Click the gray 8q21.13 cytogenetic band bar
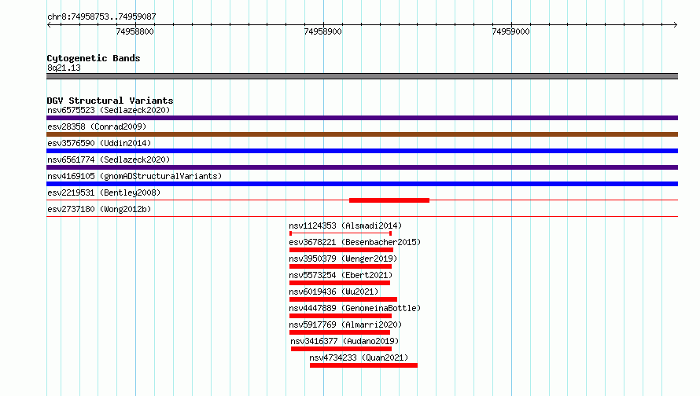 click(x=362, y=76)
